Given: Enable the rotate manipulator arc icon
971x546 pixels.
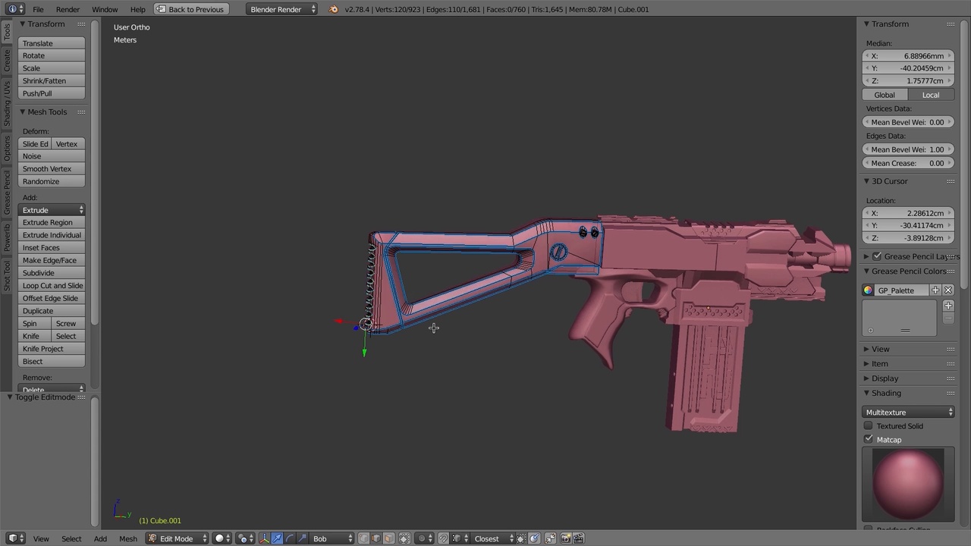Looking at the screenshot, I should coord(289,538).
